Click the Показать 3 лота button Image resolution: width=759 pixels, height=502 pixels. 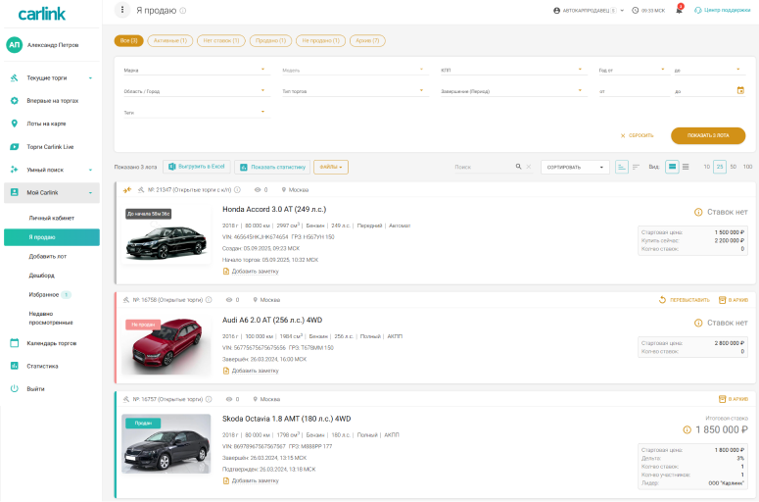click(x=700, y=135)
